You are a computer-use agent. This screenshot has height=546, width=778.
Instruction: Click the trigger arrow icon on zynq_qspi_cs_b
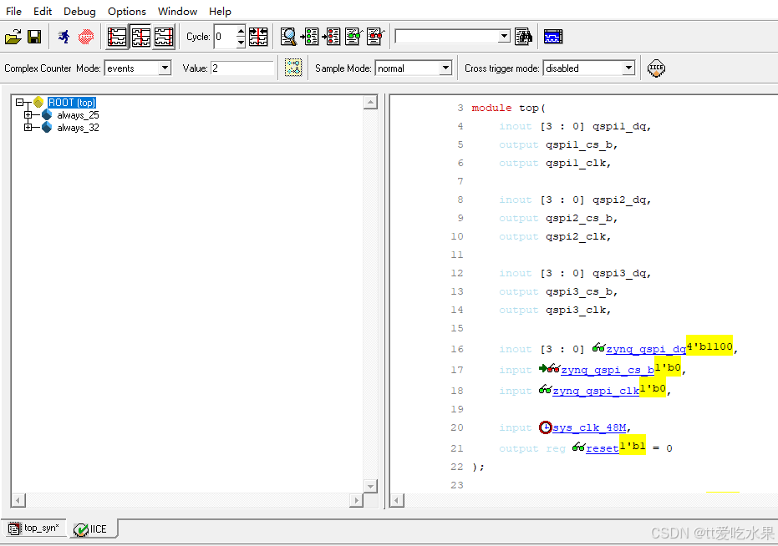[x=542, y=368]
